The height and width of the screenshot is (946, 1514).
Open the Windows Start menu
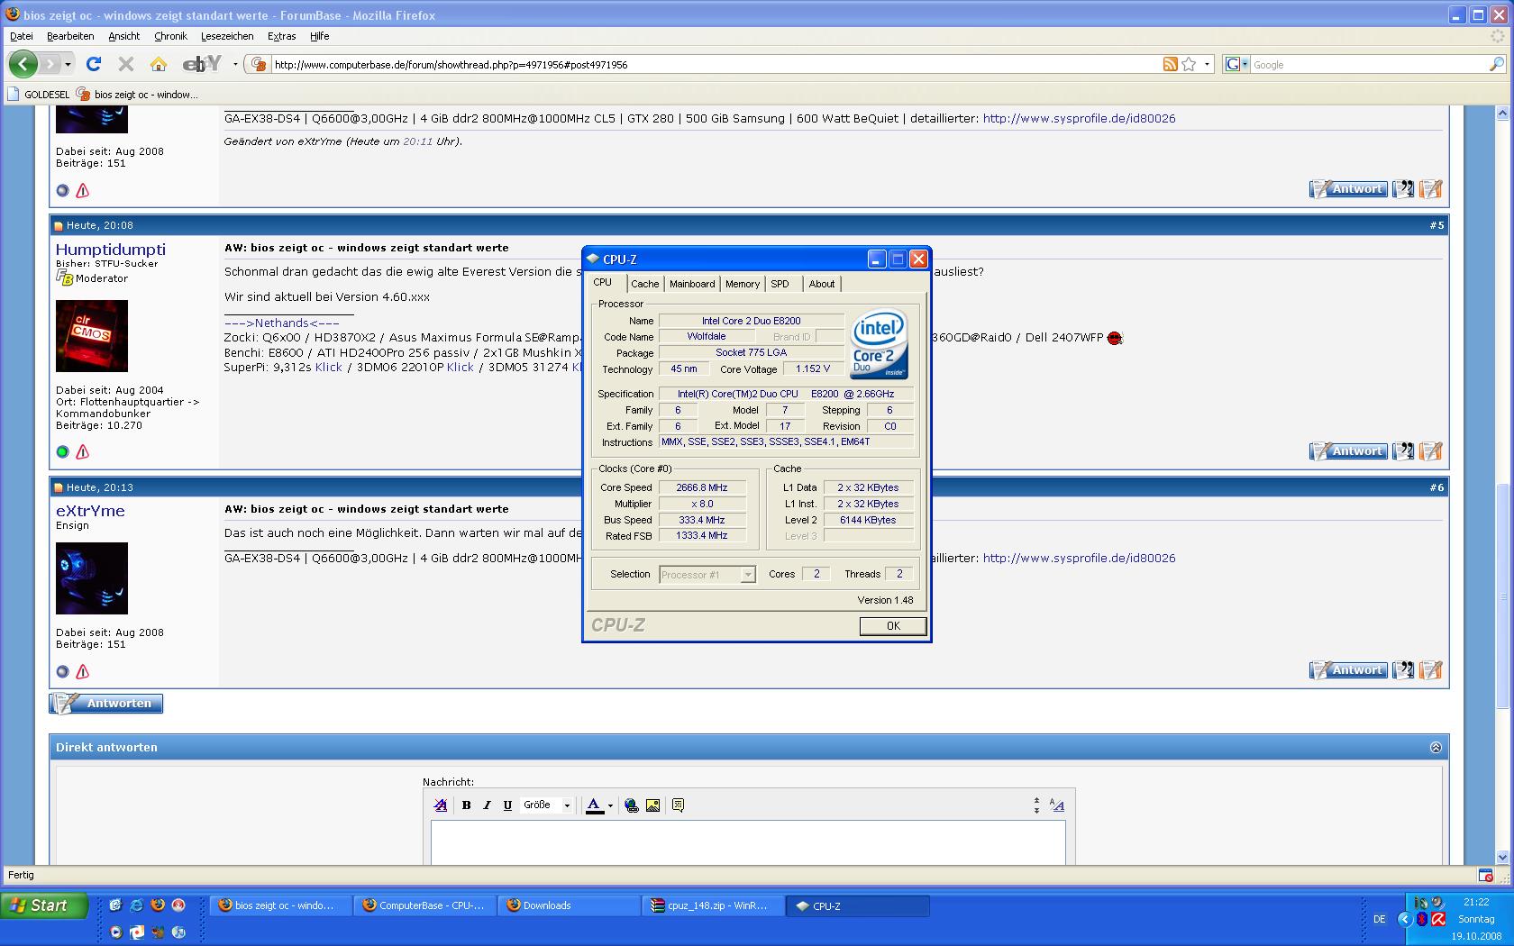click(x=44, y=905)
